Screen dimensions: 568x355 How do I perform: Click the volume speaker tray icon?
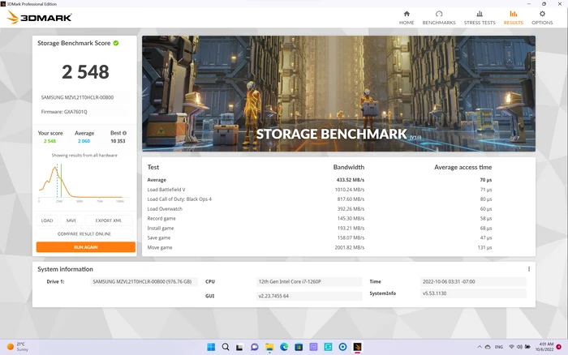click(519, 347)
